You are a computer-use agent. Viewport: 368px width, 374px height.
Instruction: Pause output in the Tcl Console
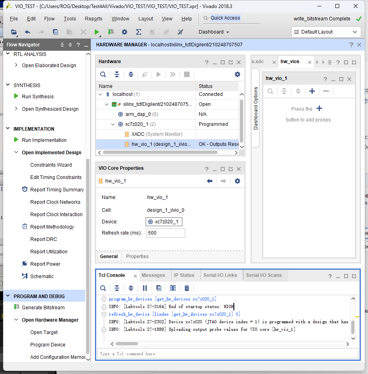coord(145,288)
